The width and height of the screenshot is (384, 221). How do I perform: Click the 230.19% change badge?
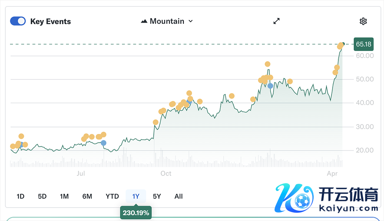(x=136, y=213)
